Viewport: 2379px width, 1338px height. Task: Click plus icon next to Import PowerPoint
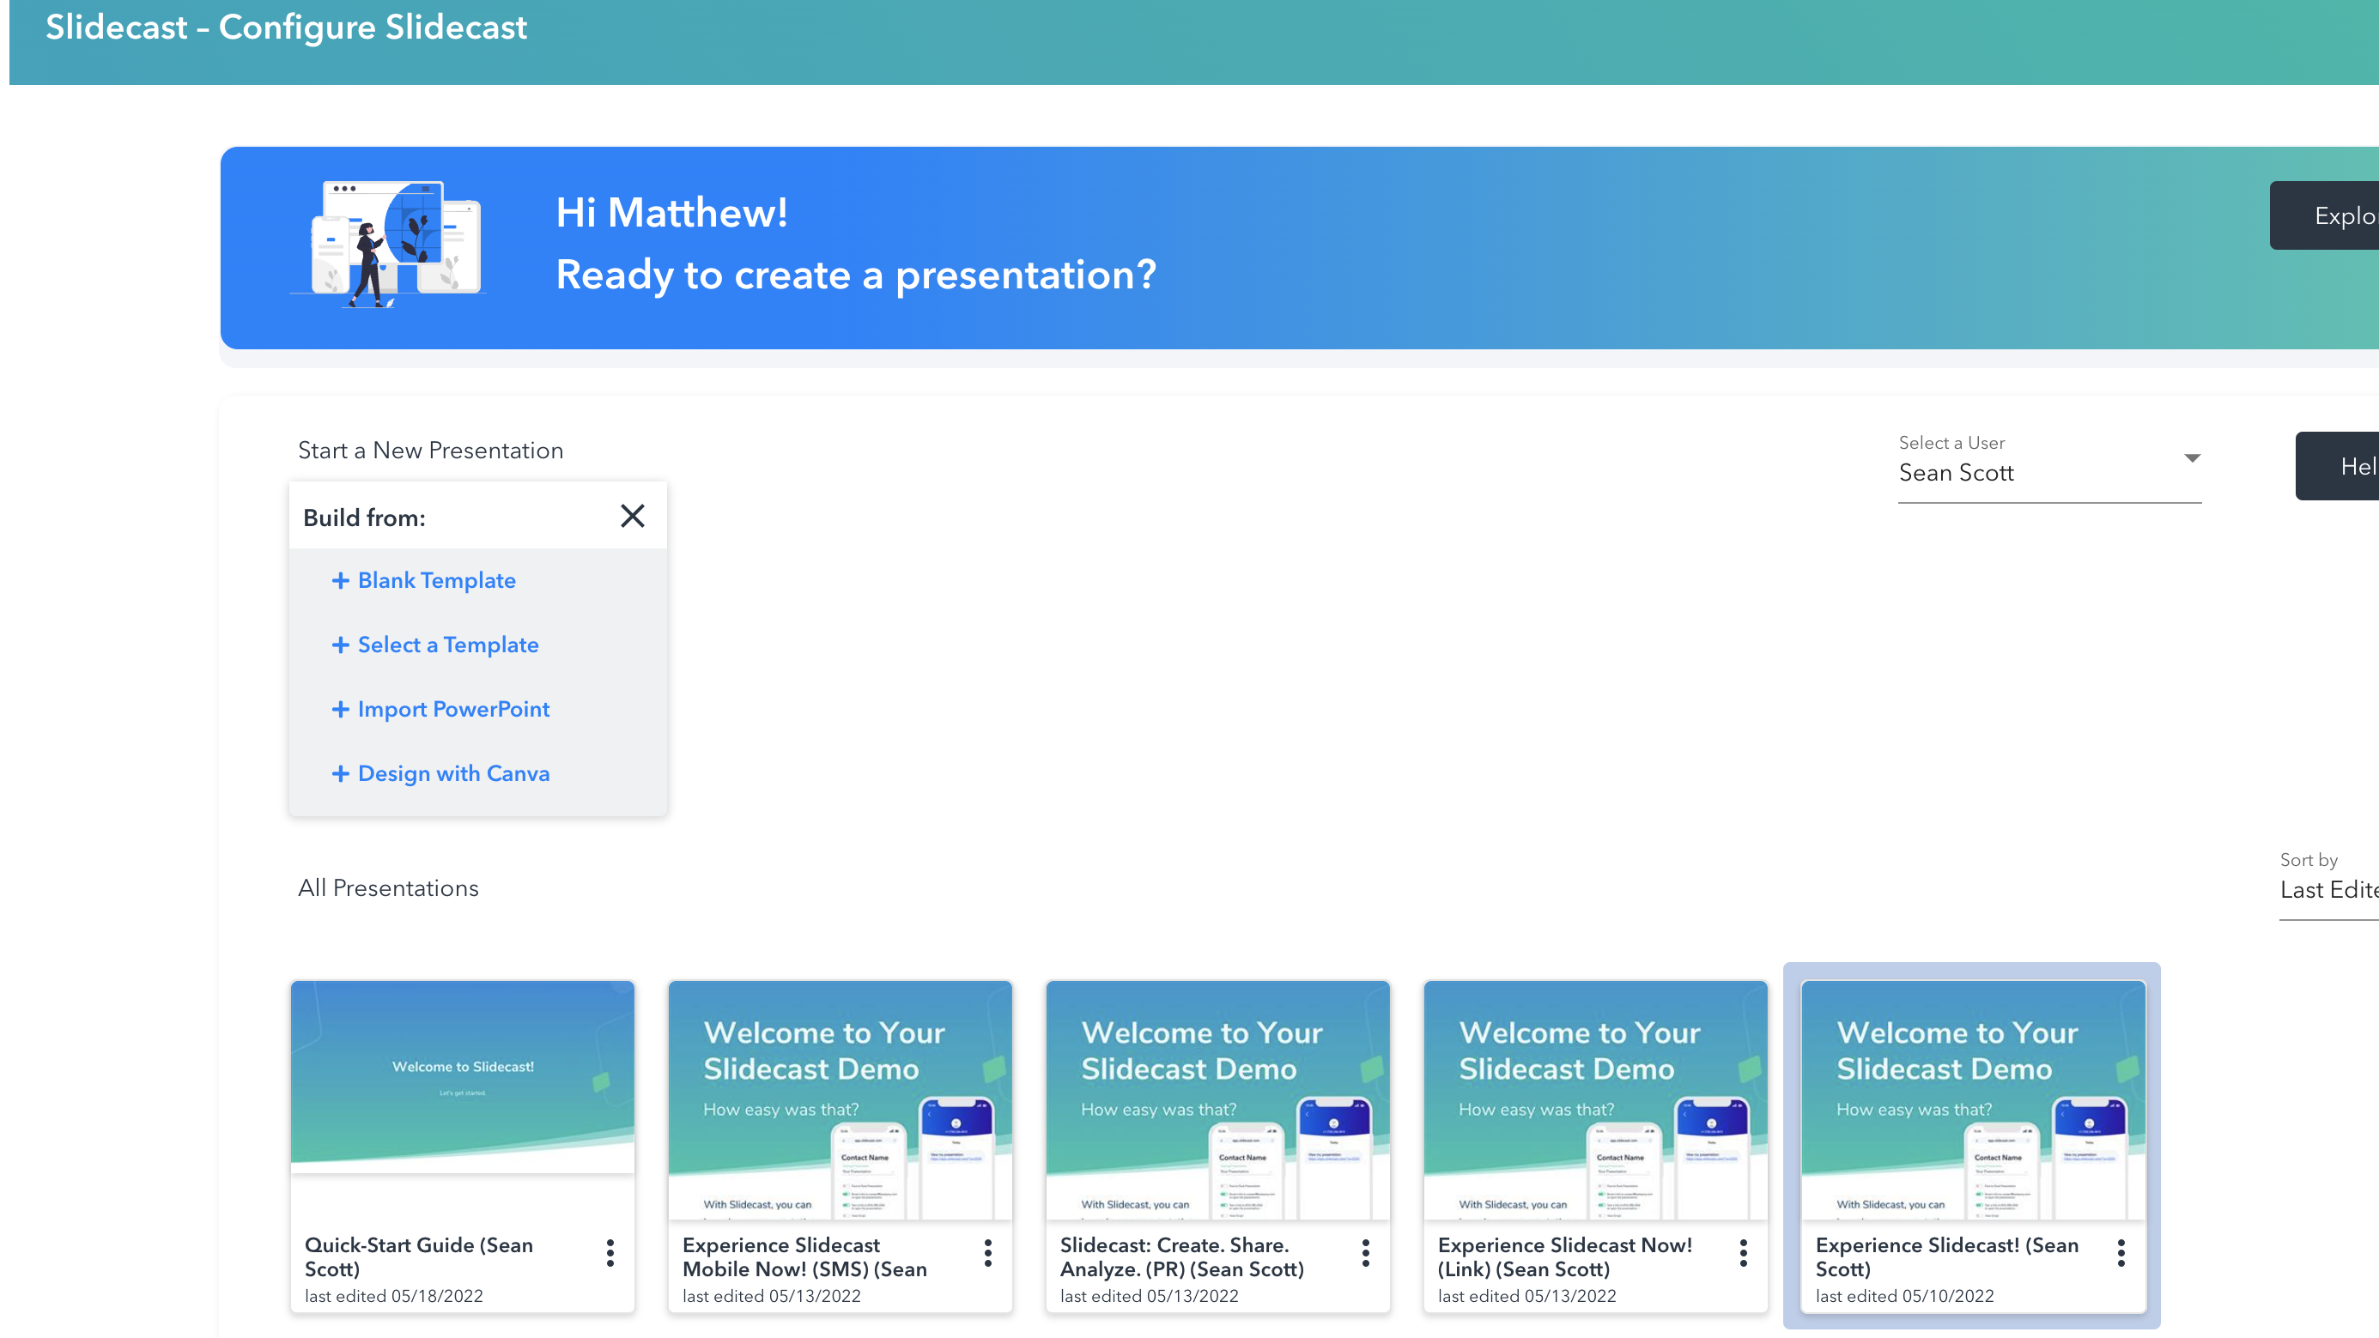(x=340, y=709)
